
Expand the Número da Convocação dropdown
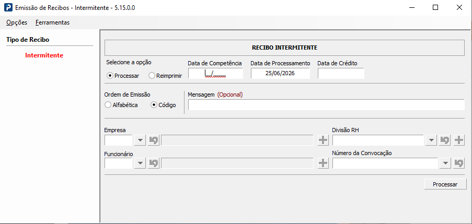click(x=445, y=163)
